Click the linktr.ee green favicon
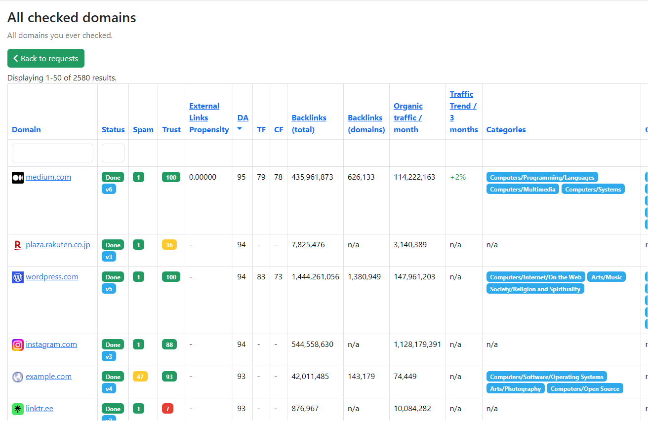648x421 pixels. 18,409
